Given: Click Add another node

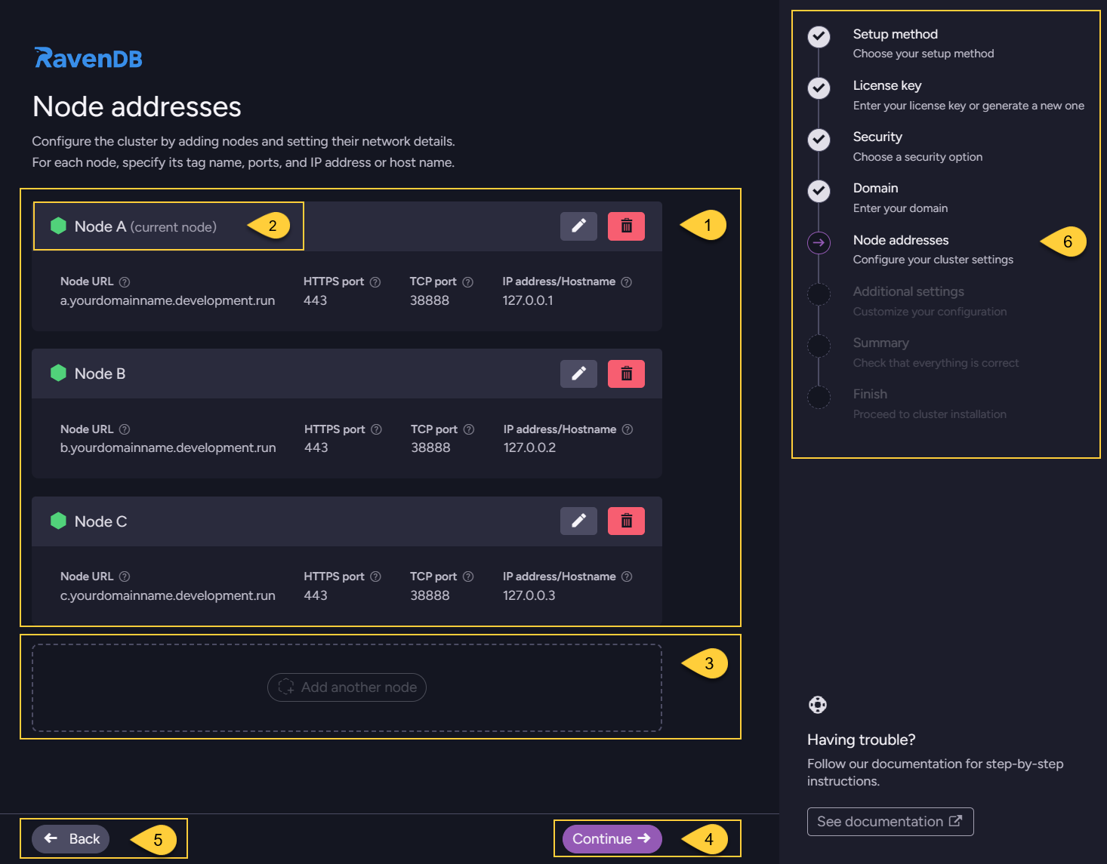Looking at the screenshot, I should tap(347, 687).
